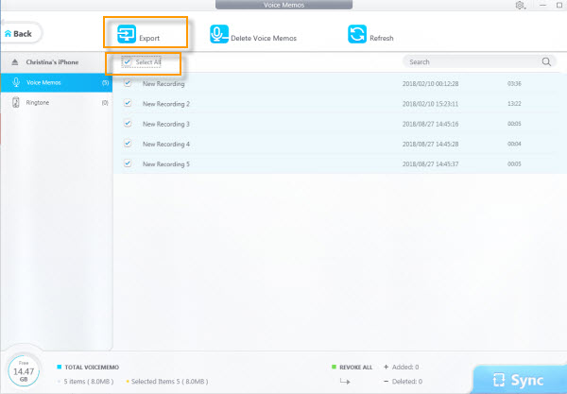This screenshot has height=394, width=567.
Task: Click the Delete Voice Memos icon
Action: pos(218,35)
